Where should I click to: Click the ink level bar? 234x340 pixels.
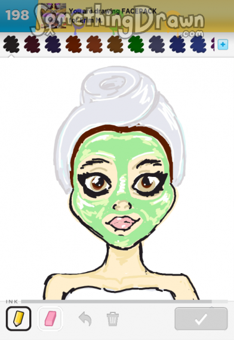tap(124, 301)
